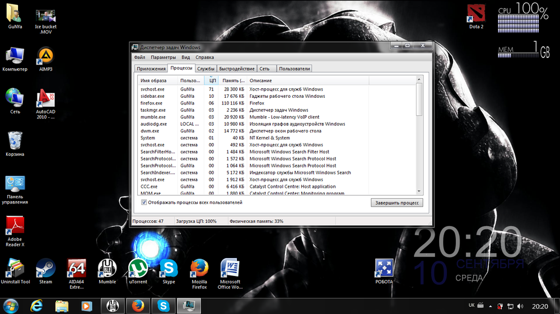Toggle show processes from all users checkbox
The image size is (560, 314).
[144, 202]
